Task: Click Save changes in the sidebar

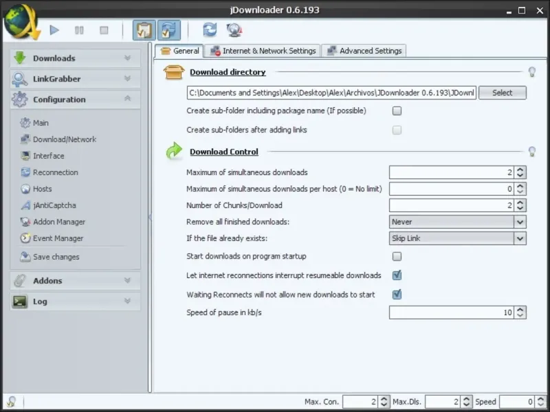Action: pos(56,257)
